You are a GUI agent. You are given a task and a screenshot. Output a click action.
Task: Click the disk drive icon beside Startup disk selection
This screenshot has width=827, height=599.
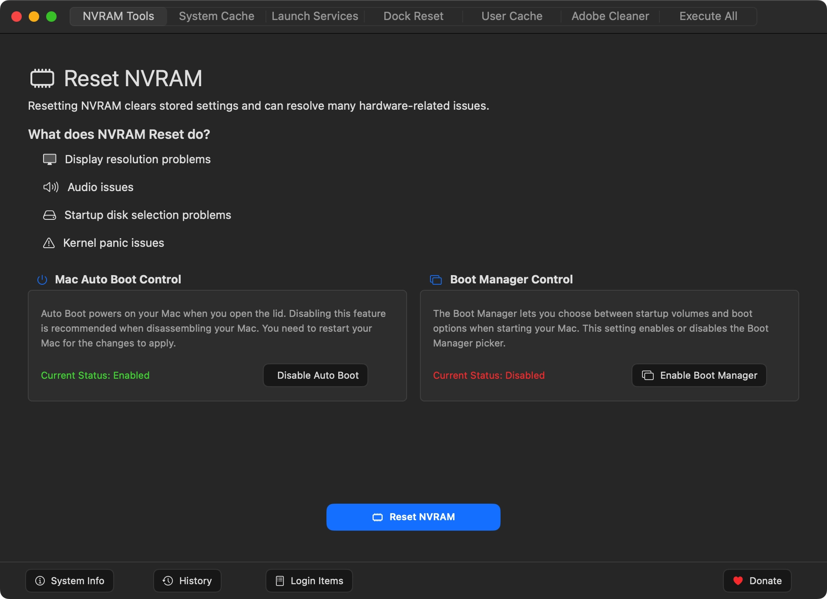point(50,215)
